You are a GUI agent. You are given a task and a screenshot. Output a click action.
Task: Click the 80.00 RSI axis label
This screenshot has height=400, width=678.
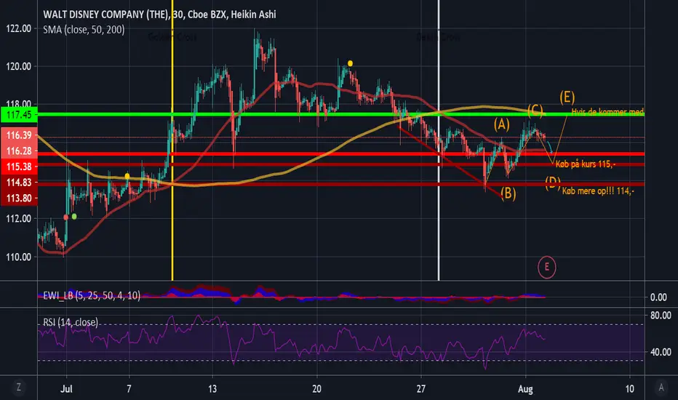pos(661,315)
